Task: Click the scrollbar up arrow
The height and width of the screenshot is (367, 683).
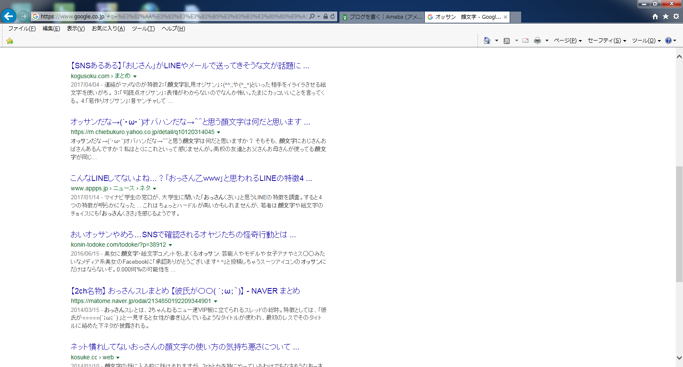Action: 679,56
